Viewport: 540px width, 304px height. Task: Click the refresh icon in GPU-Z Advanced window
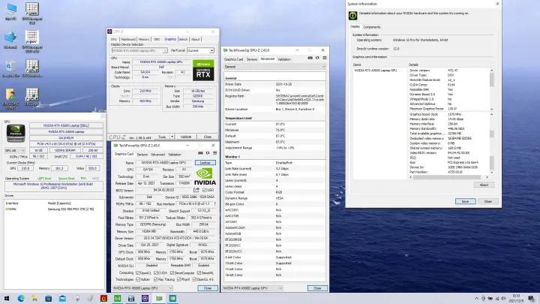(317, 58)
